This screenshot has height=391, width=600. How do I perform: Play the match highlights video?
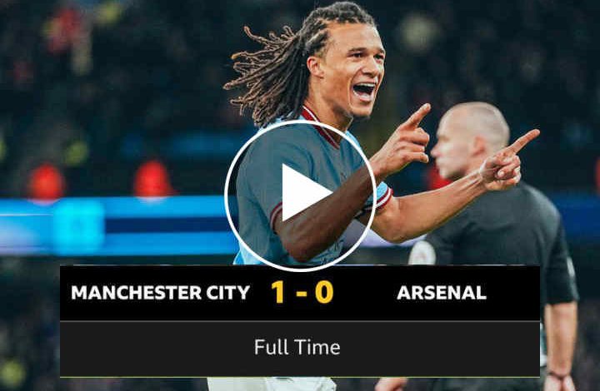(300, 195)
